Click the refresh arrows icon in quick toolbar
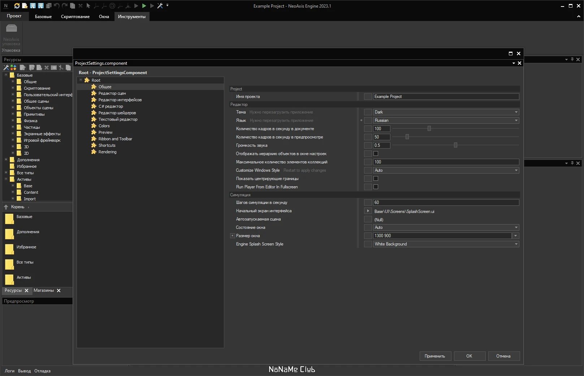 (17, 6)
